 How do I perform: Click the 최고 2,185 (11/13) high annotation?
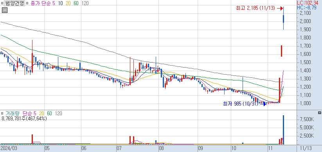pyautogui.click(x=255, y=8)
